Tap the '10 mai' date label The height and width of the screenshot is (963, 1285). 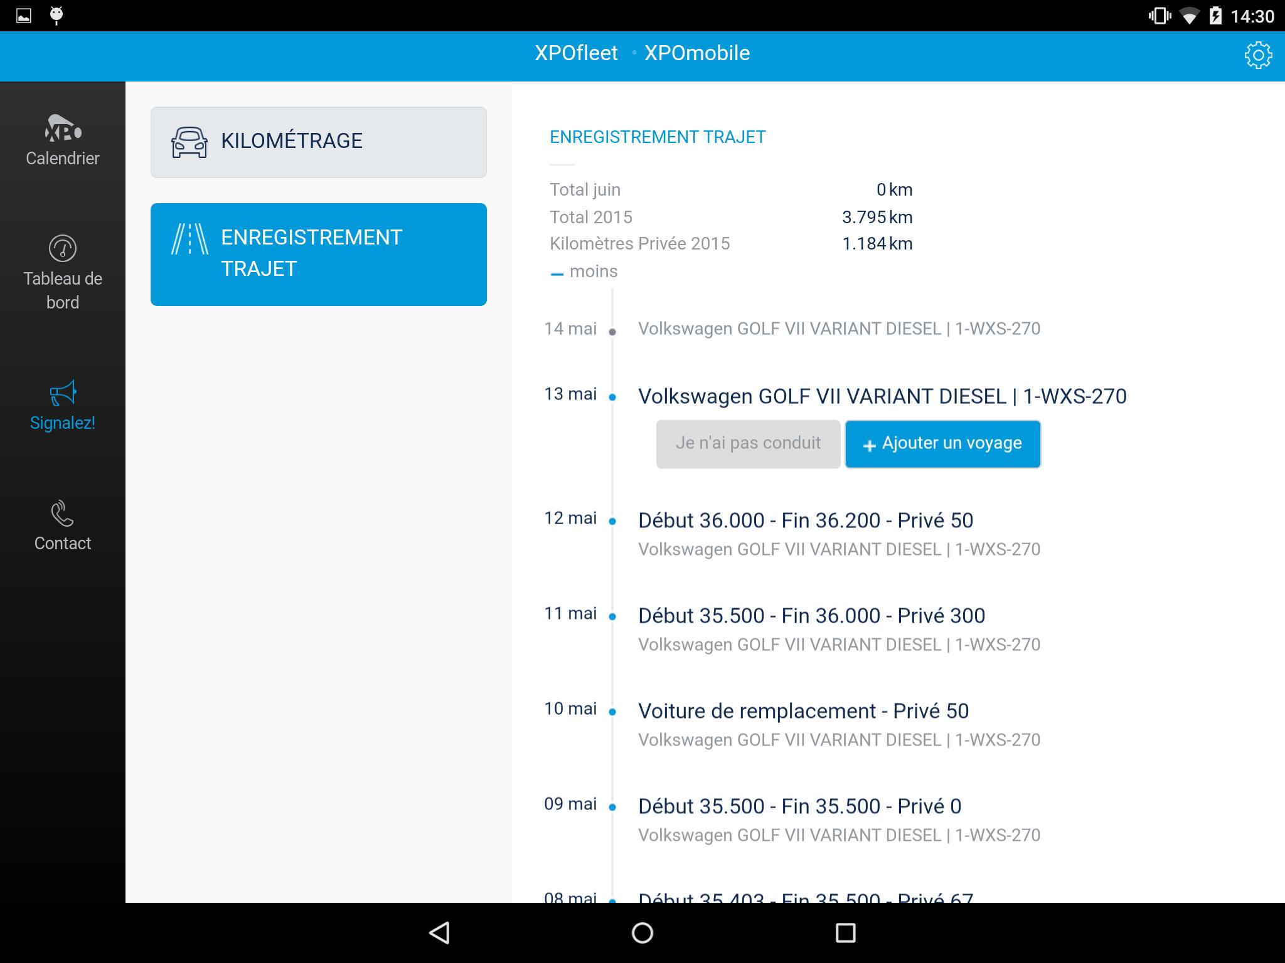570,709
